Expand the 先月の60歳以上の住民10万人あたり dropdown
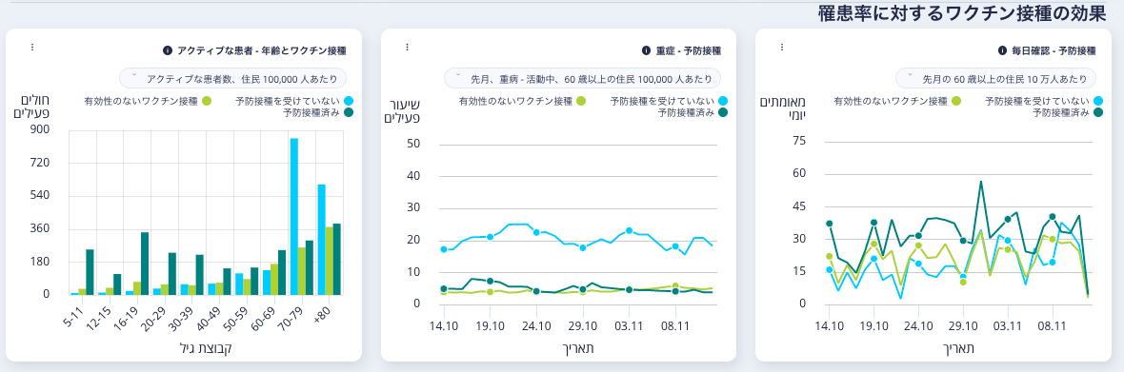Screen dimensions: 1124x372 coord(995,78)
